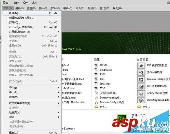Expand the 导入(I) submenu
Image resolution: width=170 pixels, height=134 pixels.
pos(32,88)
